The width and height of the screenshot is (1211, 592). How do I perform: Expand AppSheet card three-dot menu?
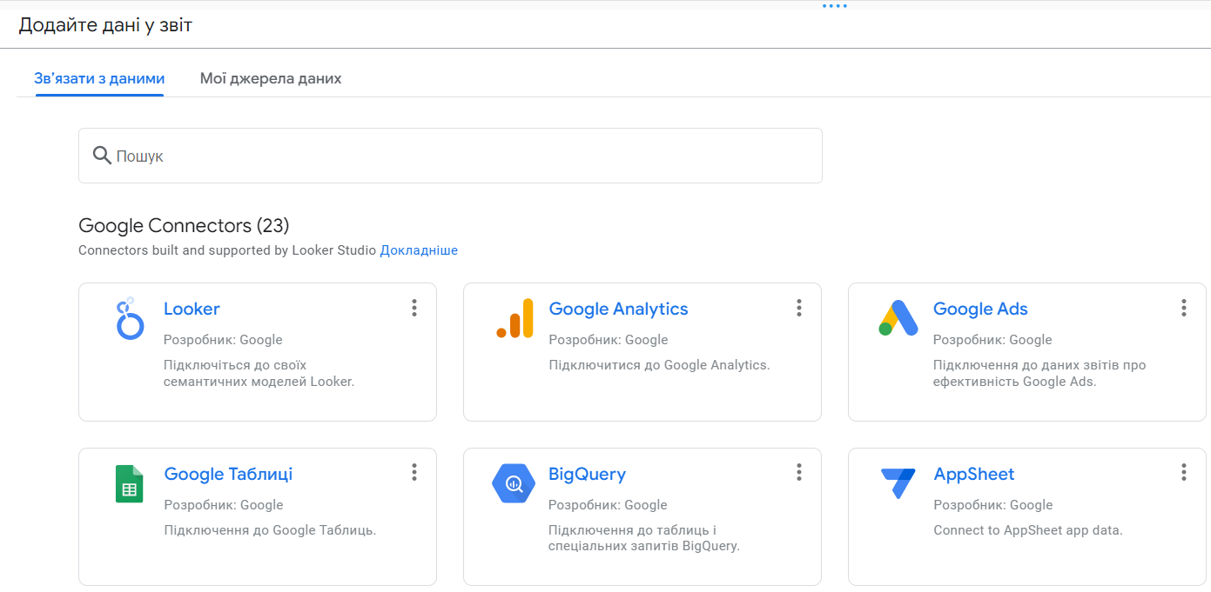[x=1183, y=472]
